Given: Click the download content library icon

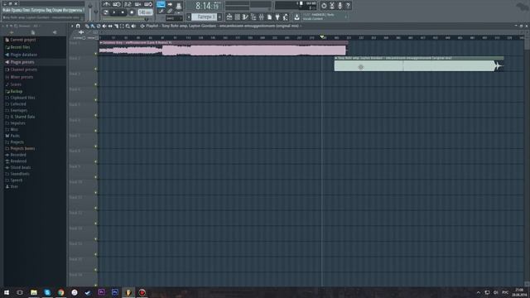Looking at the screenshot, I should tap(296, 17).
